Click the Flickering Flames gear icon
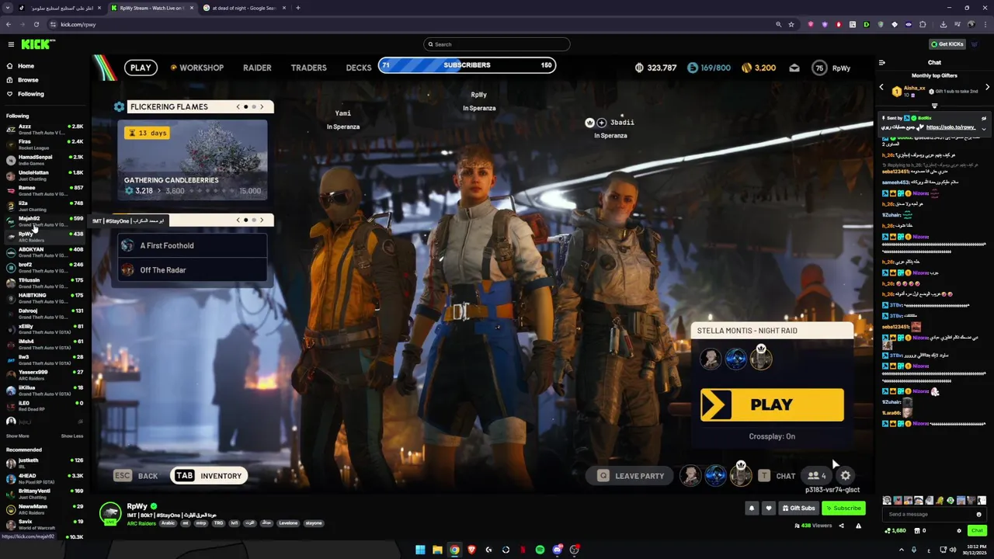This screenshot has height=559, width=994. click(x=119, y=106)
